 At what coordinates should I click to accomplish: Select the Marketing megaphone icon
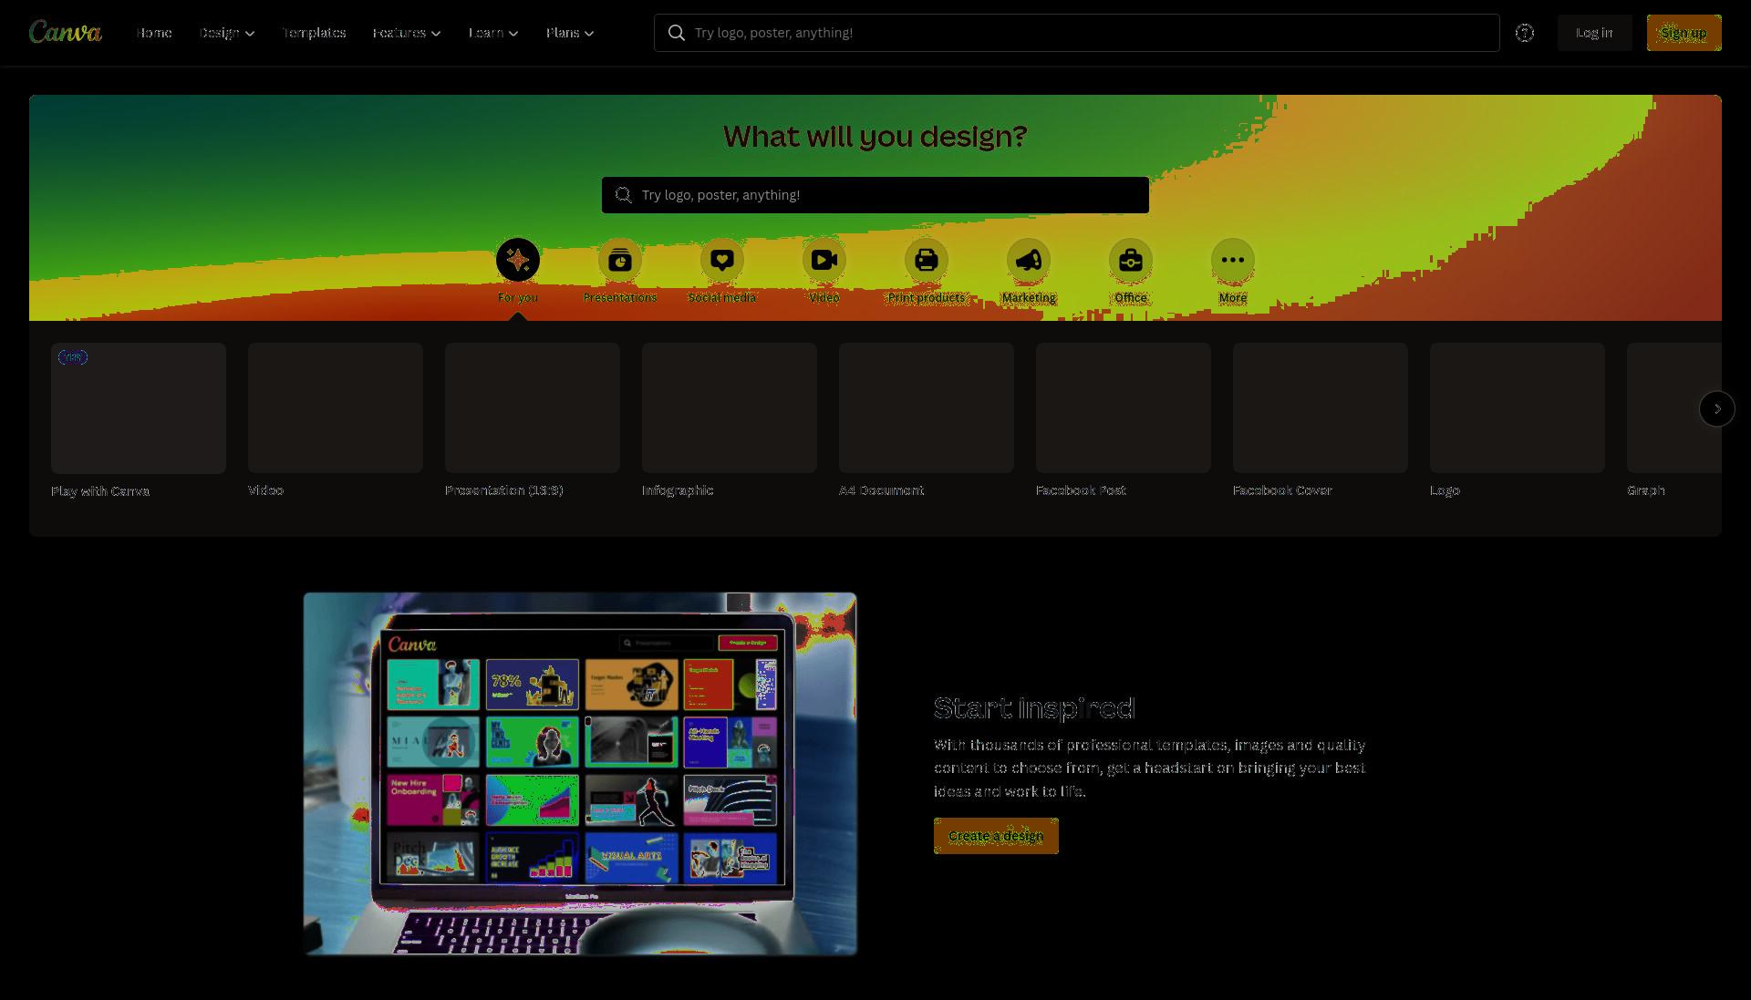(x=1029, y=261)
